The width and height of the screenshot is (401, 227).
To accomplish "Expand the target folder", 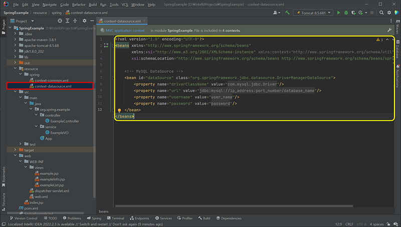I will pyautogui.click(x=15, y=150).
